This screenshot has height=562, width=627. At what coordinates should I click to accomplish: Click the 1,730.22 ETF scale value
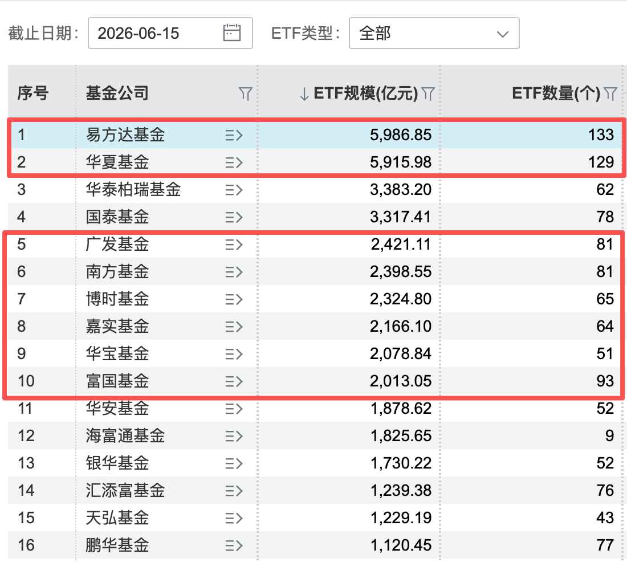[401, 463]
